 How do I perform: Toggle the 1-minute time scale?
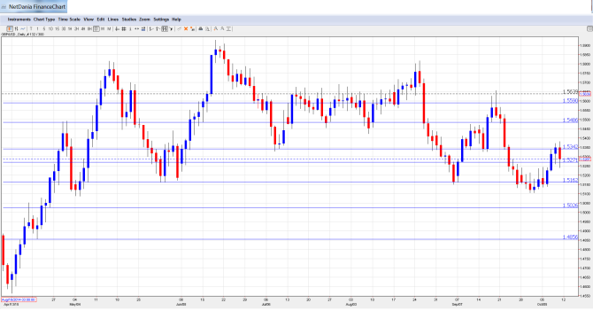(x=37, y=28)
